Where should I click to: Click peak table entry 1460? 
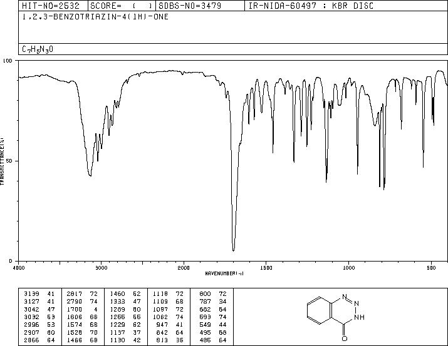117,294
